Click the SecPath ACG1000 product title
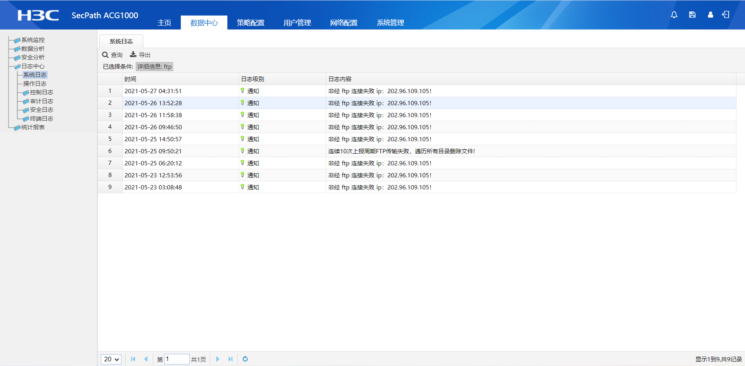Screen dimensions: 745x366 point(105,16)
